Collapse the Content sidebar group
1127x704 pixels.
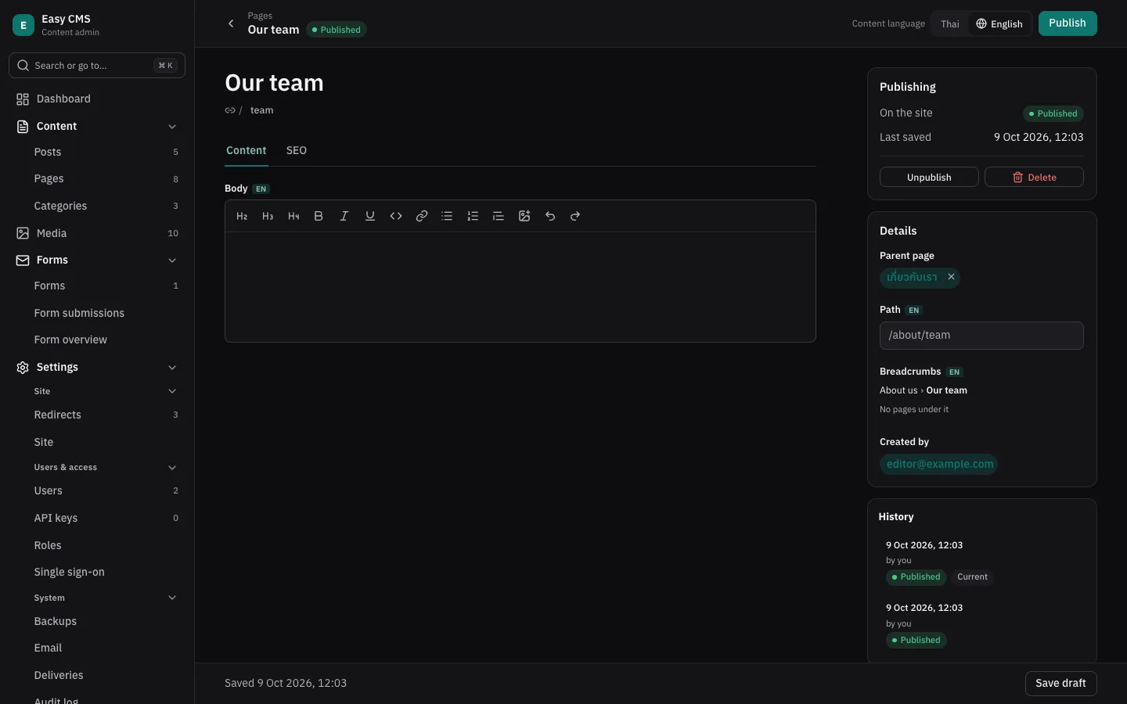pyautogui.click(x=172, y=127)
